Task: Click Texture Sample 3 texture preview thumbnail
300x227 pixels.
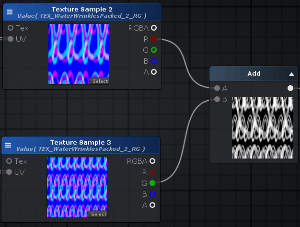Action: click(x=77, y=187)
